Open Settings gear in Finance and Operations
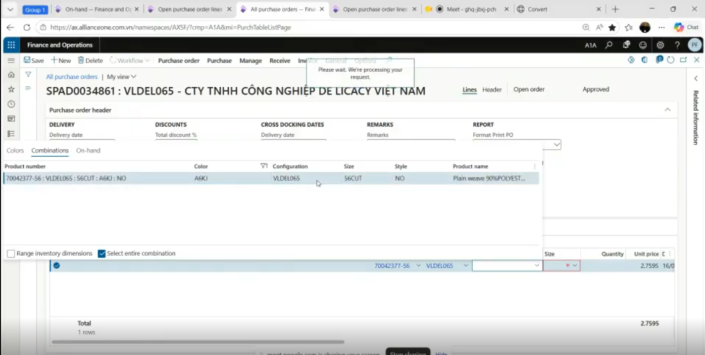The image size is (705, 355). click(660, 45)
